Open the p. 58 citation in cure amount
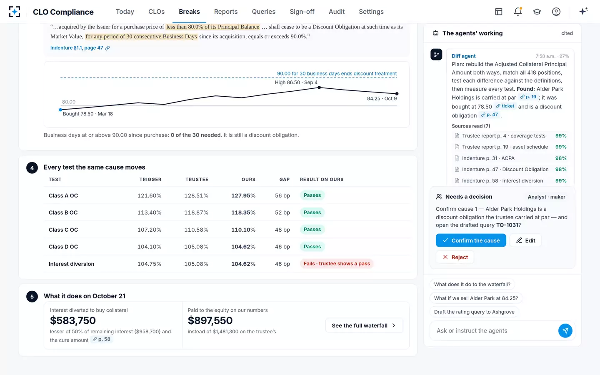The image size is (600, 375). click(x=102, y=340)
